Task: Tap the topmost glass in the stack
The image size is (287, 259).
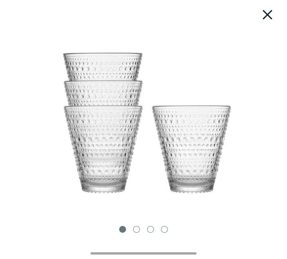Action: pos(103,67)
